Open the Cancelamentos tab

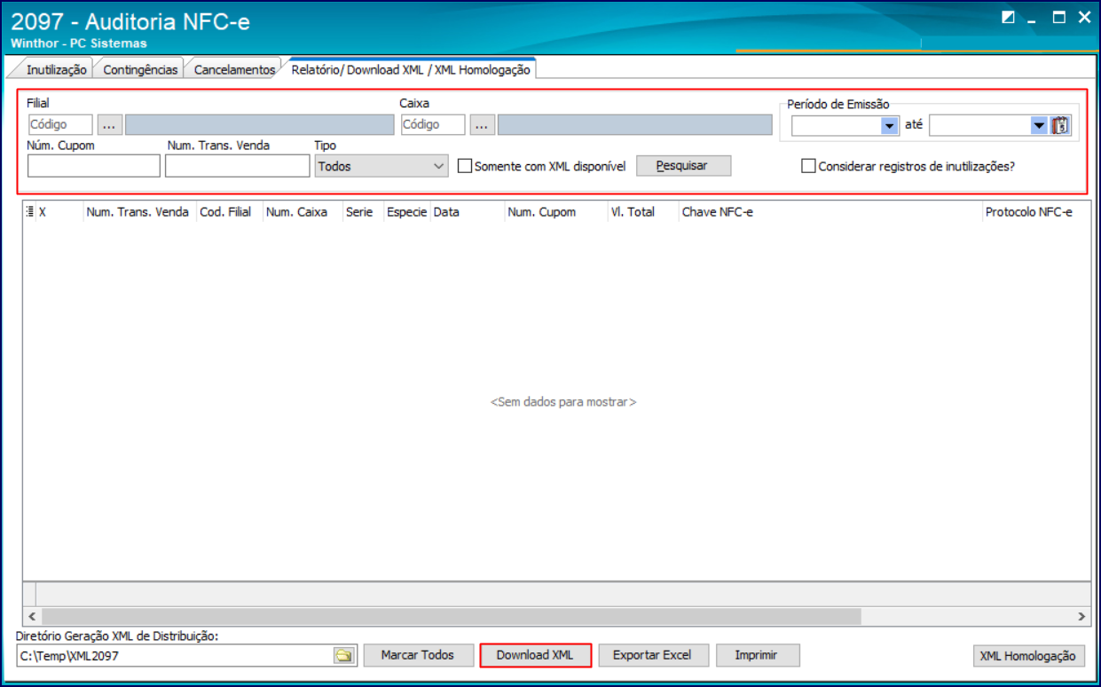[234, 69]
